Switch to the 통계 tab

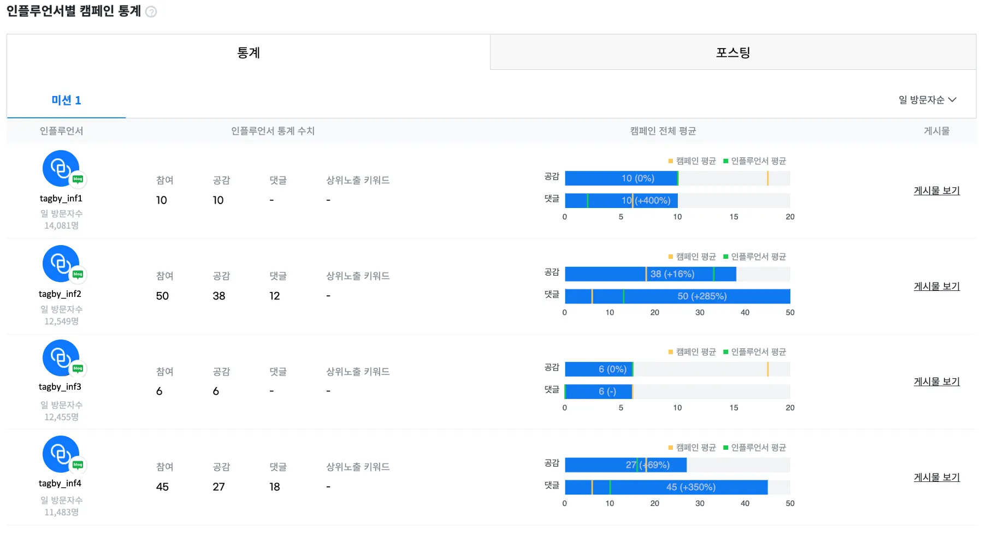(x=249, y=52)
